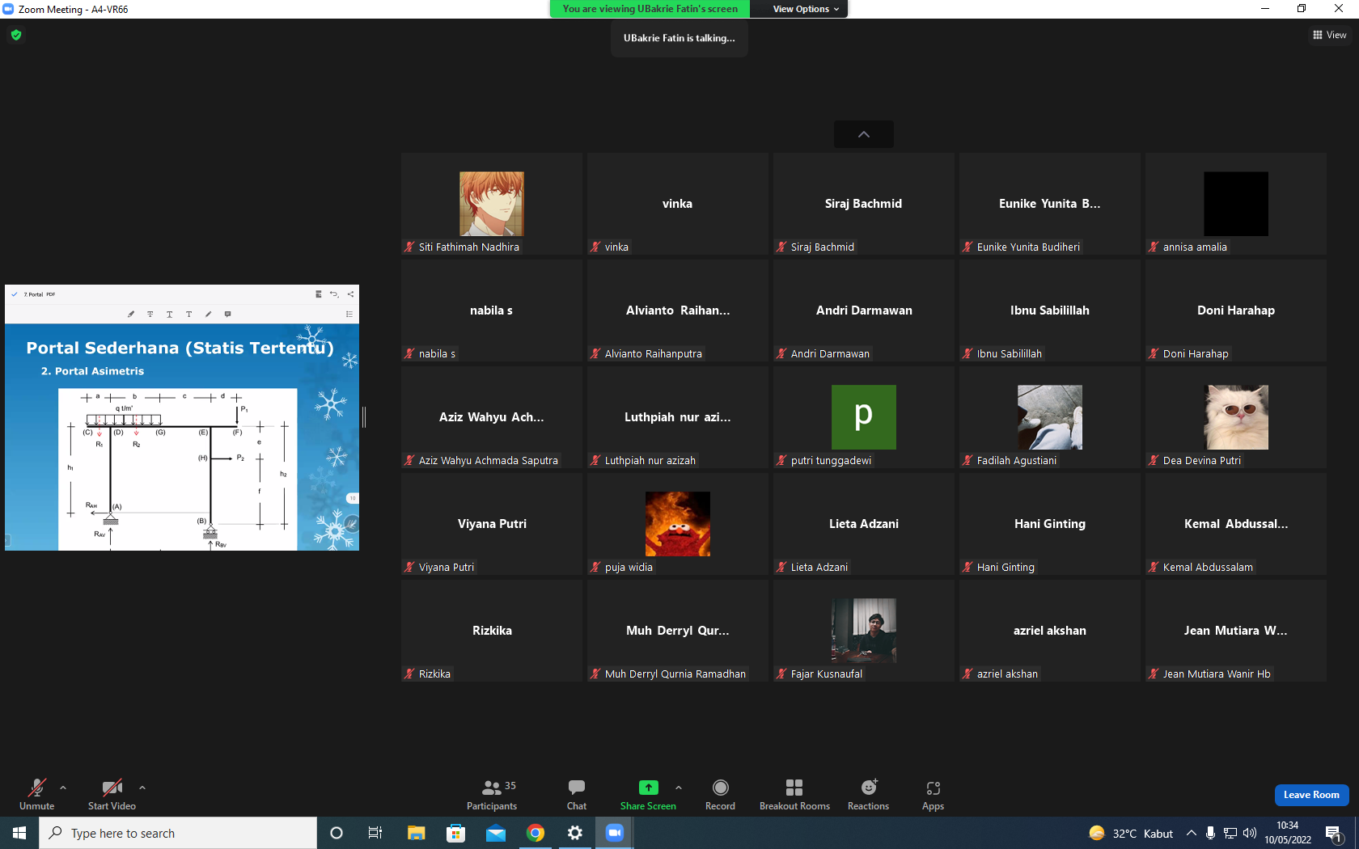This screenshot has height=849, width=1359.
Task: Select Fajar Kusnaufal's video tile
Action: point(864,631)
